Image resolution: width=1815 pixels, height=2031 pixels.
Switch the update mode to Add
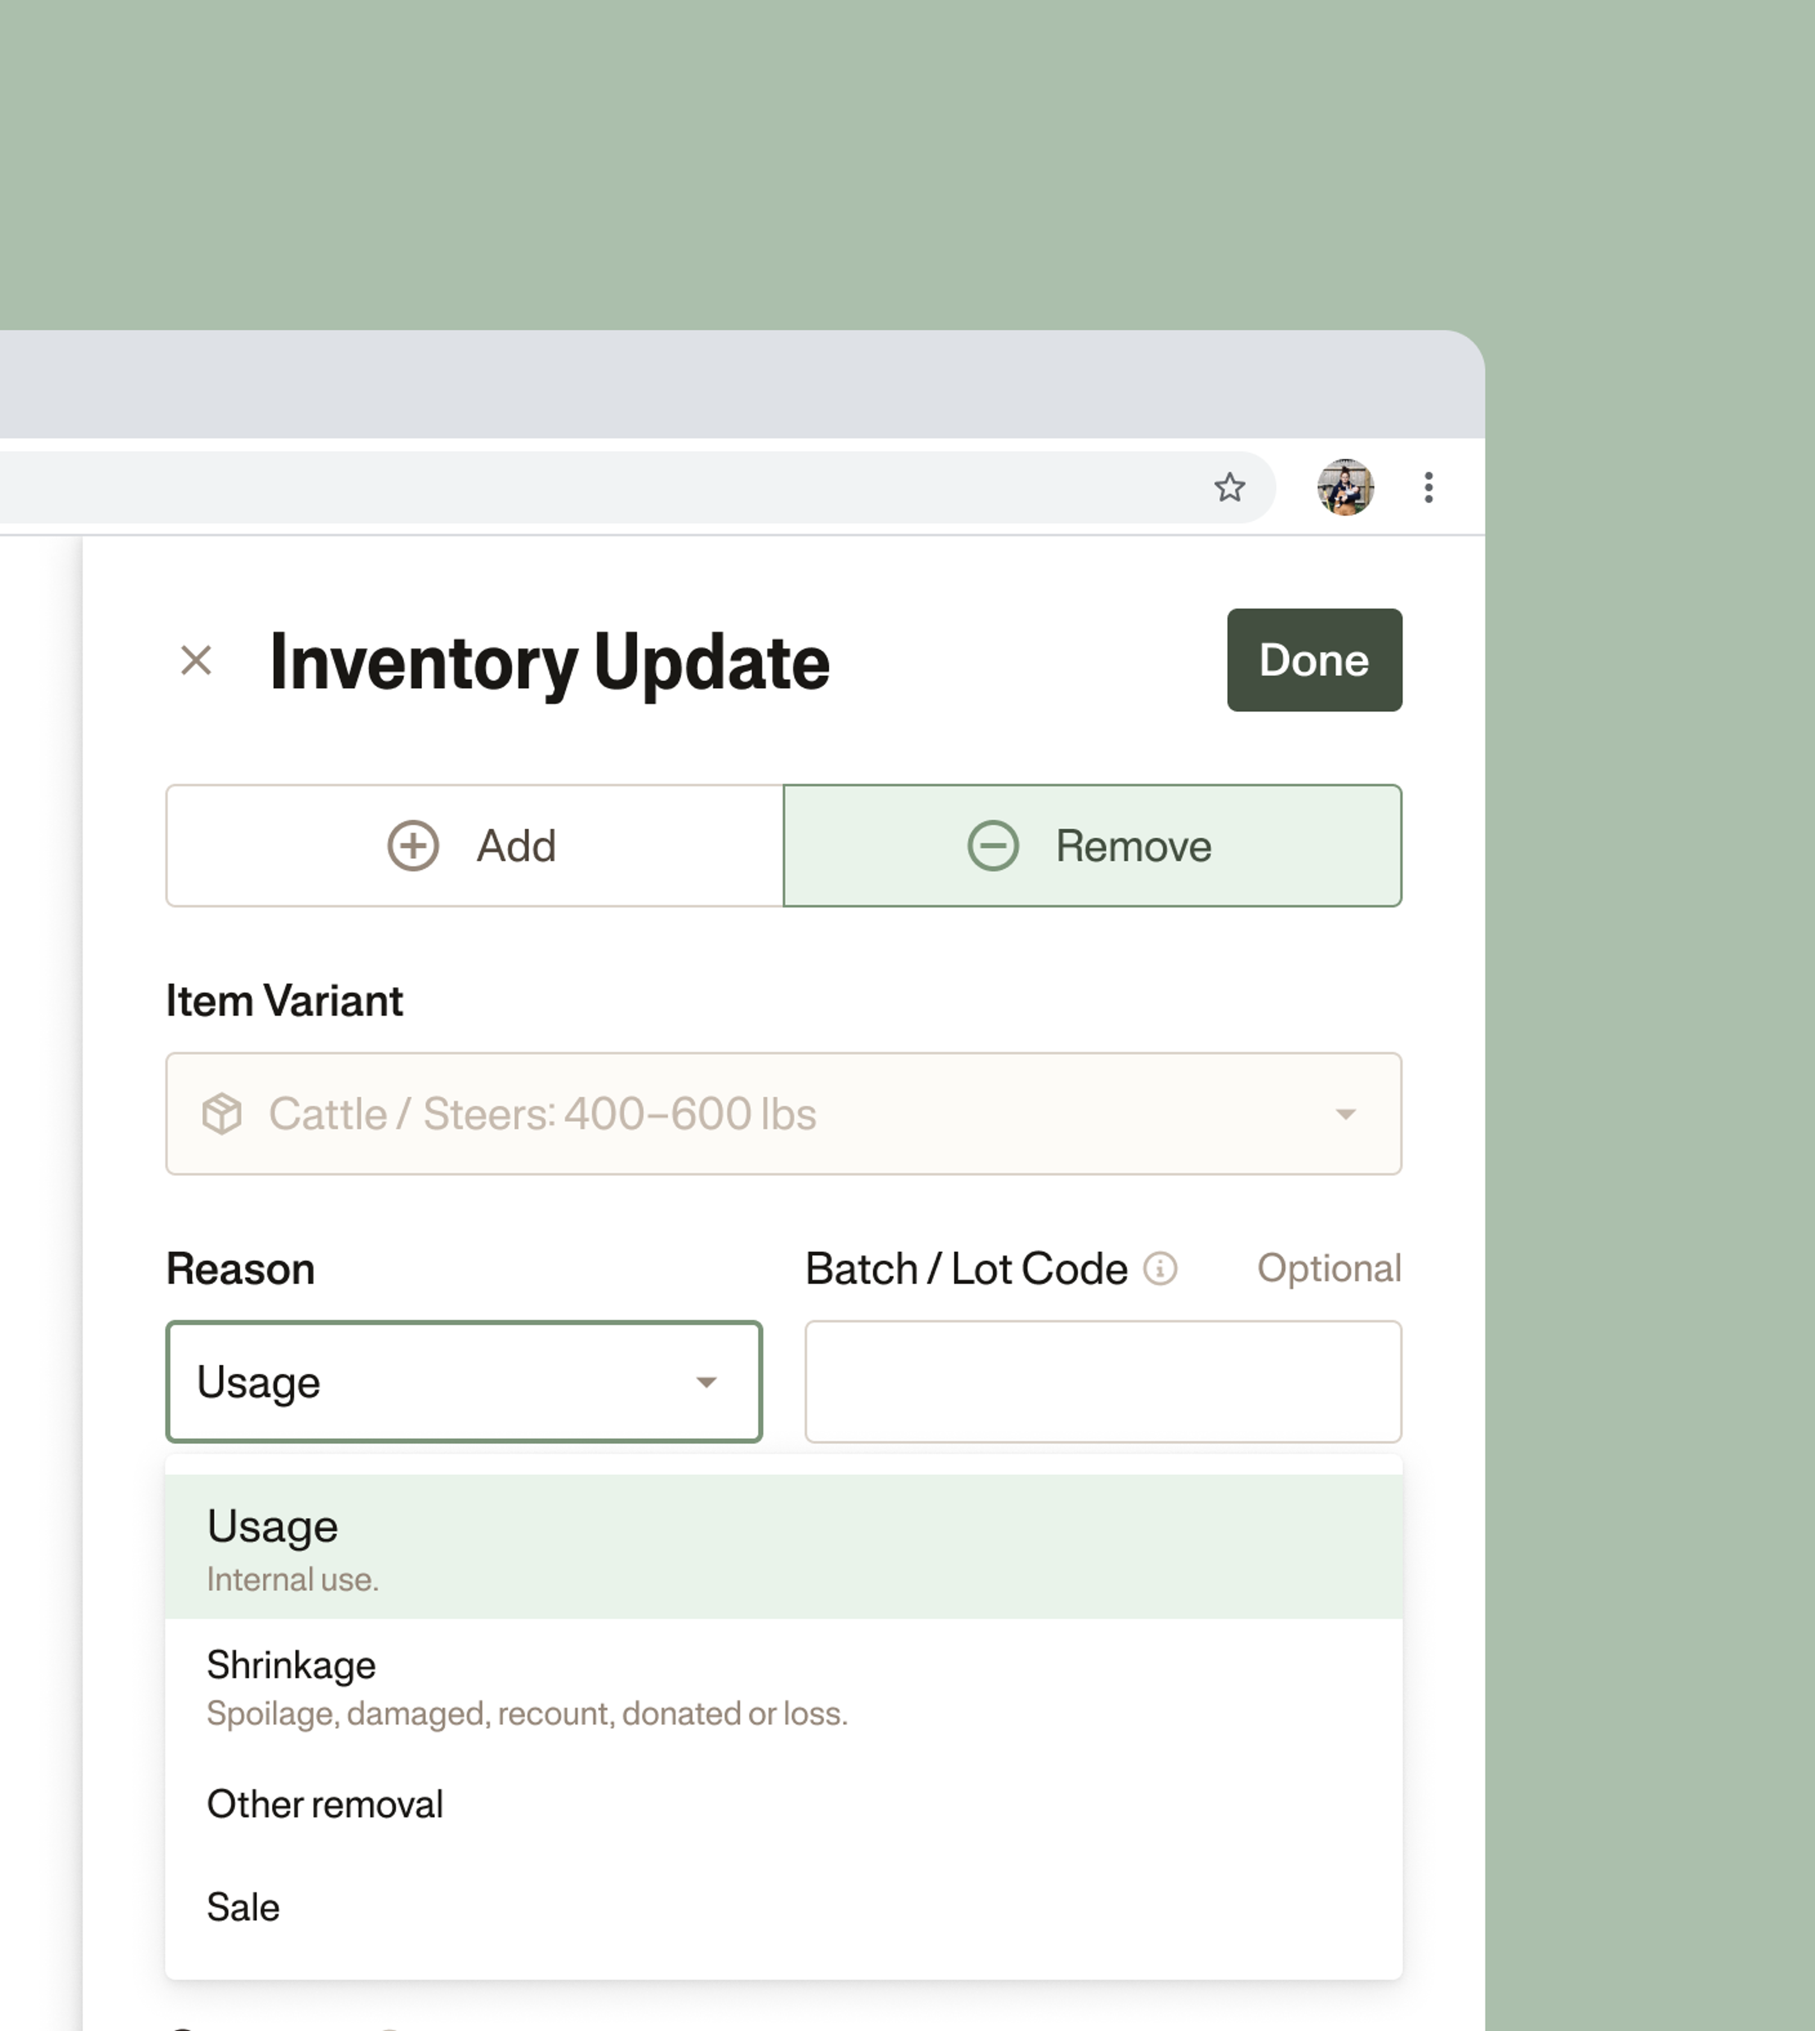coord(516,845)
